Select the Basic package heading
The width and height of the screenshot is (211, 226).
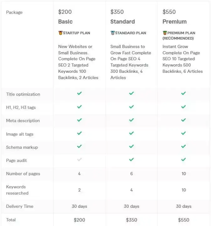[65, 22]
